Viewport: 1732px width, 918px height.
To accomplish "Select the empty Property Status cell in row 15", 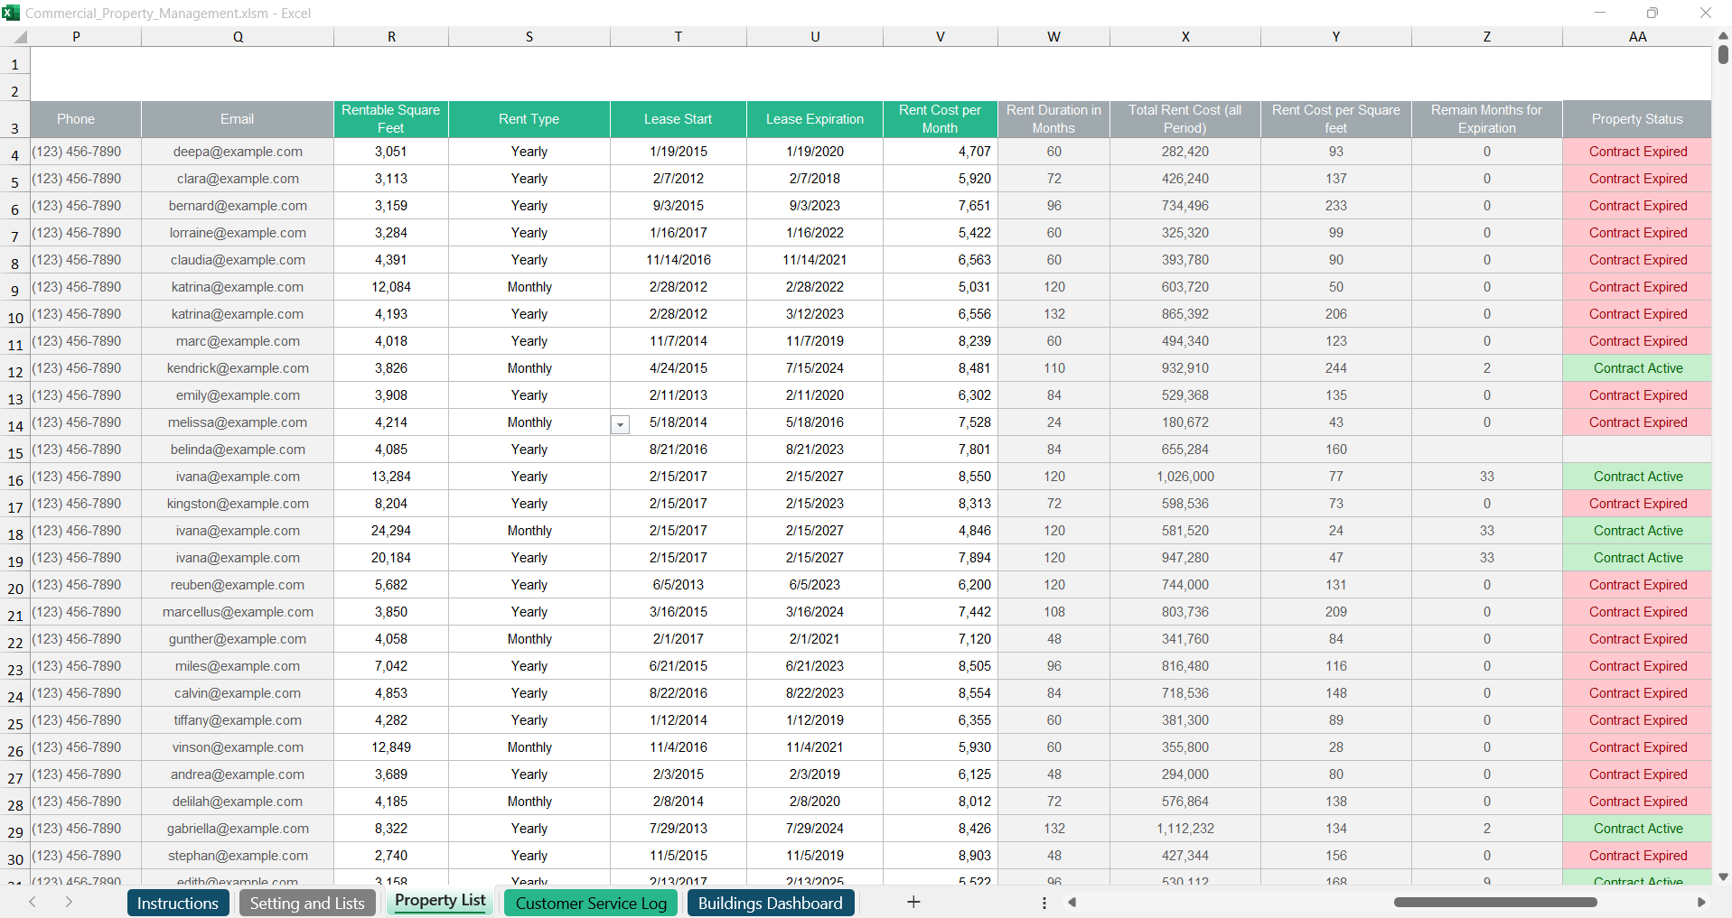I will click(x=1637, y=450).
